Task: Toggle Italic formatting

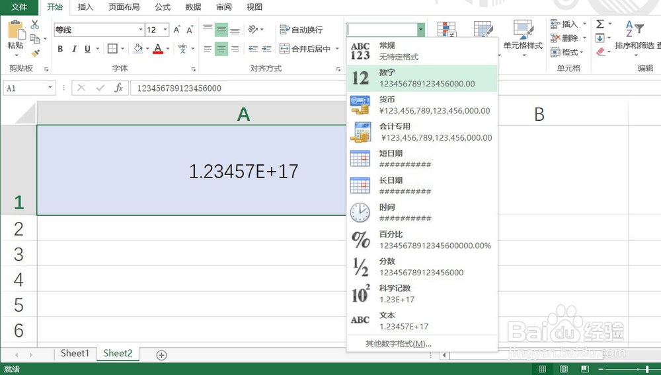Action: click(x=74, y=49)
